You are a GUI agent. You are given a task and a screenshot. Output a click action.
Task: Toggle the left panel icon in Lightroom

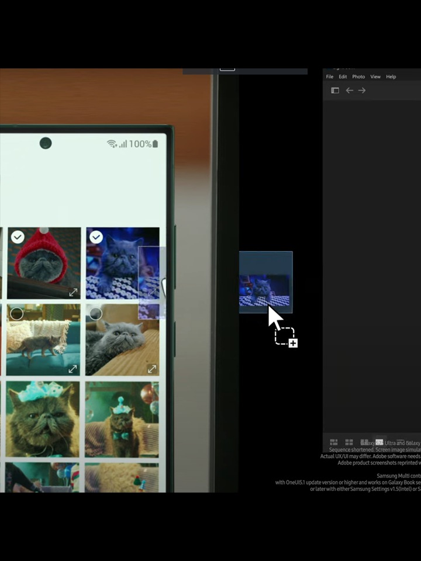[335, 91]
